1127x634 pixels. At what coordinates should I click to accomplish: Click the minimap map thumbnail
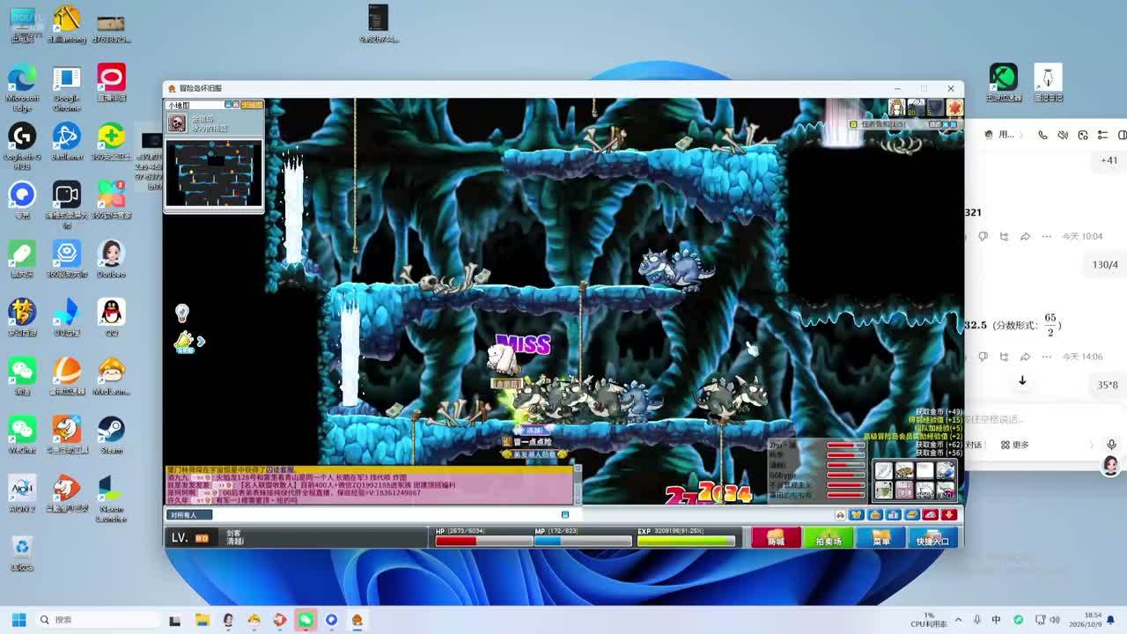[214, 174]
